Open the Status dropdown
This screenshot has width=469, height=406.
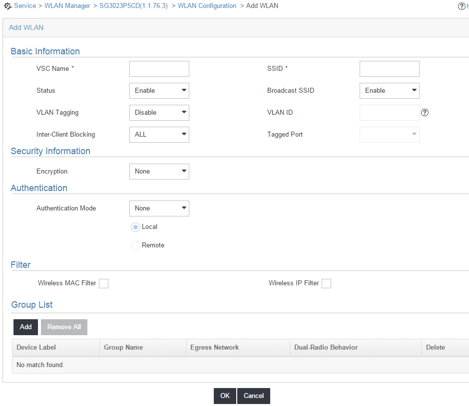[x=159, y=91]
